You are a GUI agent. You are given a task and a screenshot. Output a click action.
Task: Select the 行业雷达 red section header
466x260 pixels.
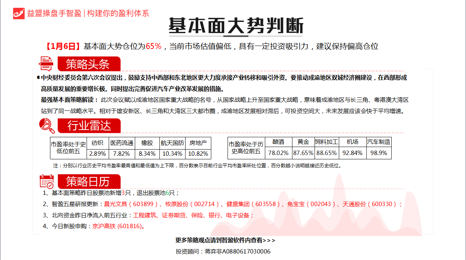pyautogui.click(x=89, y=126)
